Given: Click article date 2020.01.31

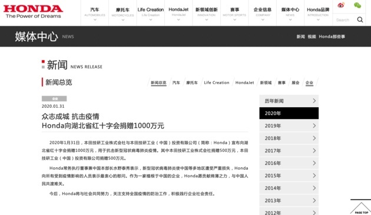Looking at the screenshot, I should pos(53,106).
